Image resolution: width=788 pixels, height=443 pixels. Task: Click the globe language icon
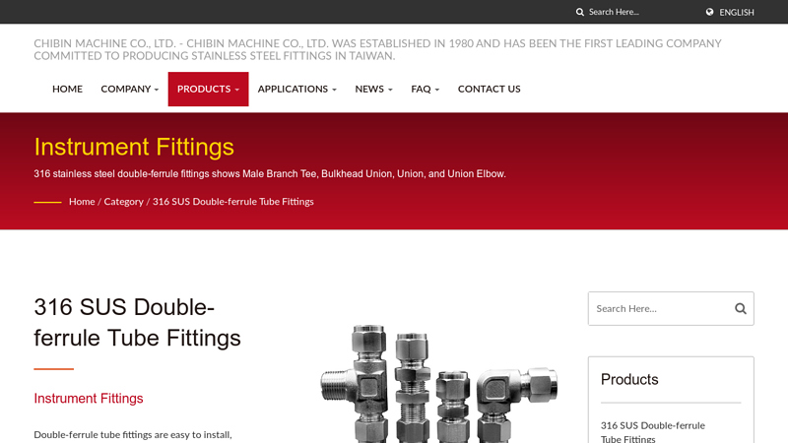click(x=709, y=12)
